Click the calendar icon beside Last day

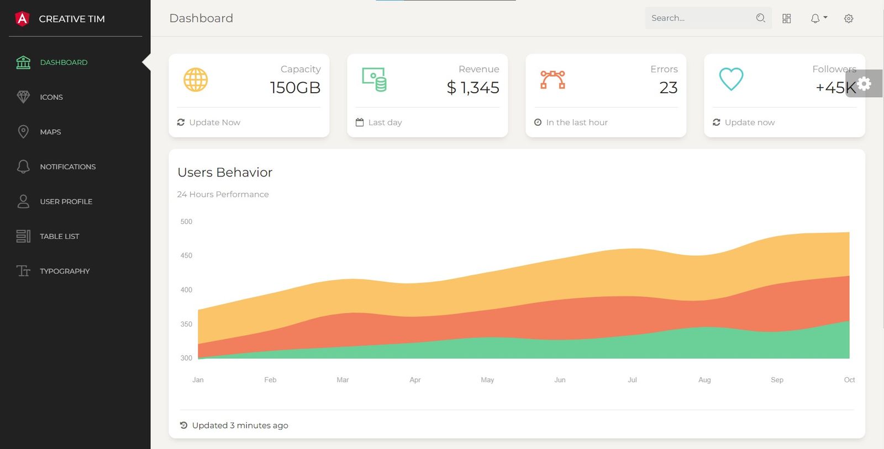tap(360, 122)
